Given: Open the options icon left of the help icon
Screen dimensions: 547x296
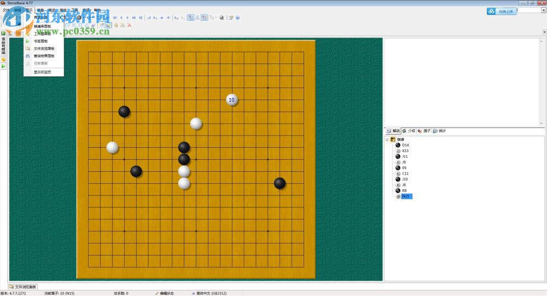Looking at the screenshot, I should tap(231, 18).
